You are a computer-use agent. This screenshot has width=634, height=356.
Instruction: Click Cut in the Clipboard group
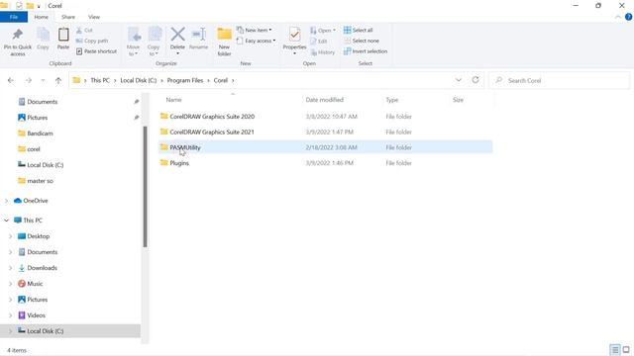tap(84, 31)
